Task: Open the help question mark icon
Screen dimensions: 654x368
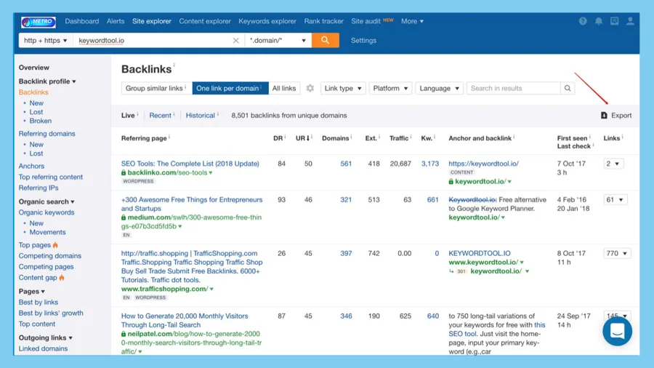Action: [x=583, y=21]
